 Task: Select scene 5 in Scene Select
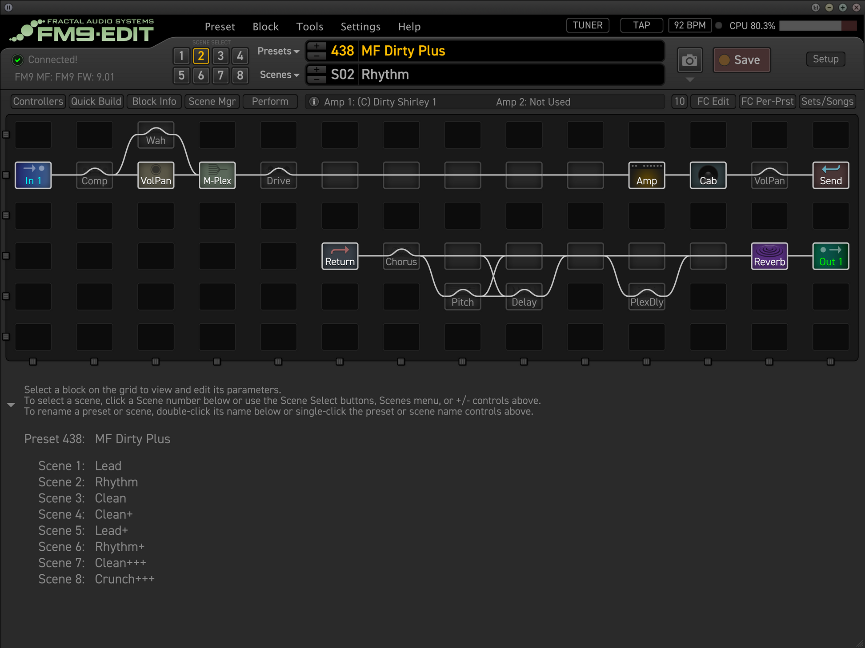pos(181,75)
